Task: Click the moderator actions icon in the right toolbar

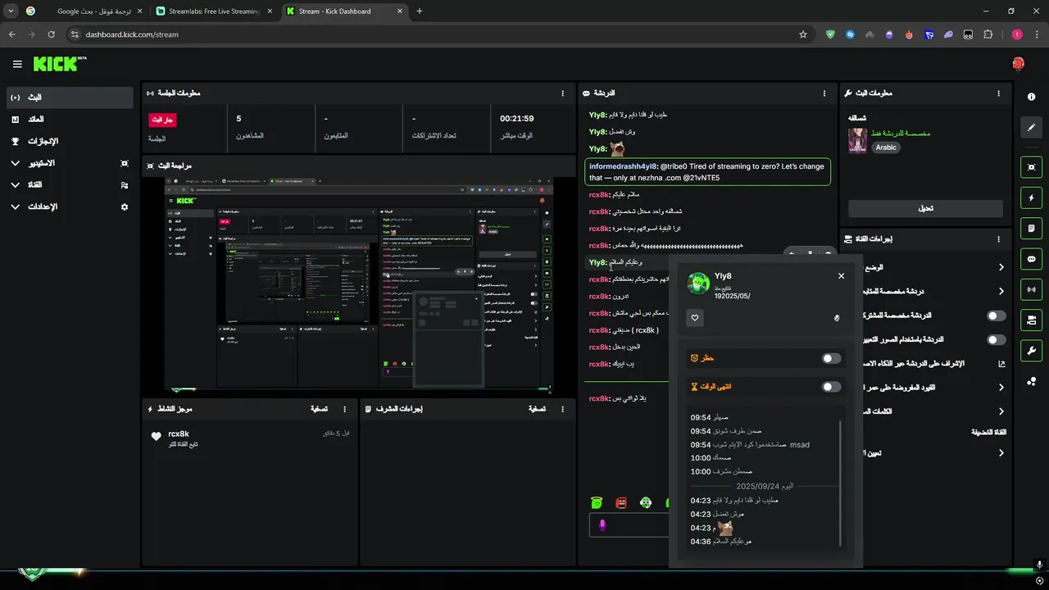Action: 1031,320
